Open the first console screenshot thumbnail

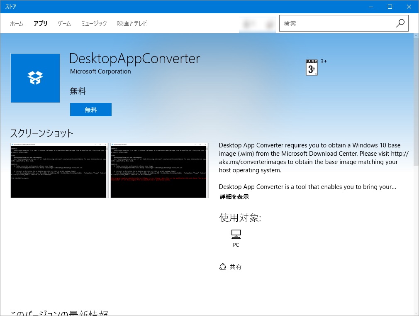pyautogui.click(x=59, y=170)
